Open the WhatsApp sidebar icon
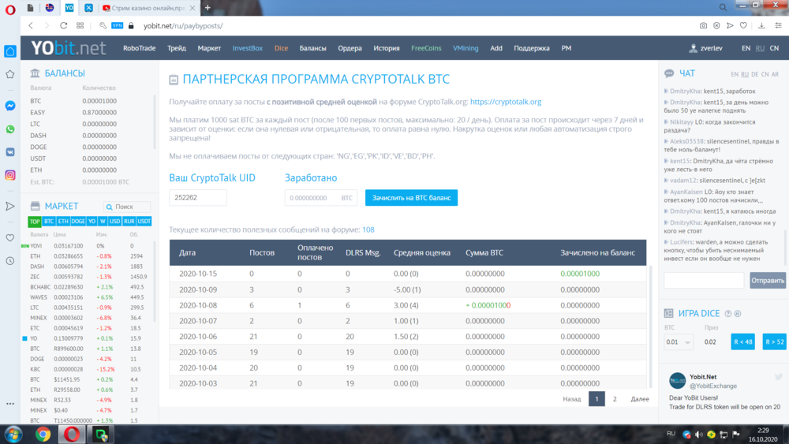789x444 pixels. tap(10, 129)
